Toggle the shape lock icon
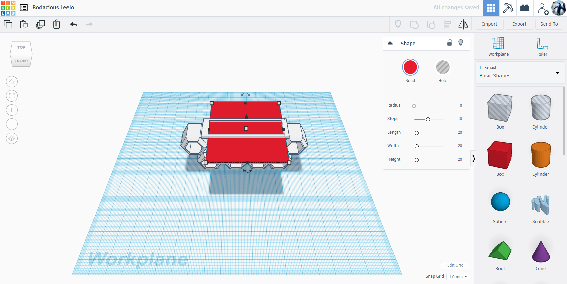 tap(449, 42)
